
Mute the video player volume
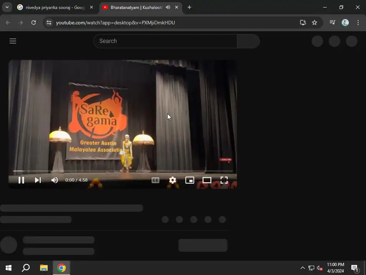pyautogui.click(x=55, y=180)
